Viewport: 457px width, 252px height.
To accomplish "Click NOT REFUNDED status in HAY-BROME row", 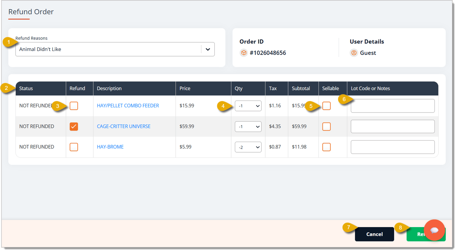I will tap(37, 147).
